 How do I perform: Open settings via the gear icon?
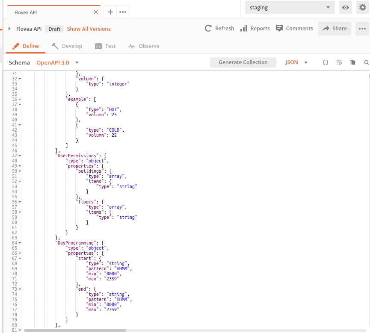coord(363,7)
